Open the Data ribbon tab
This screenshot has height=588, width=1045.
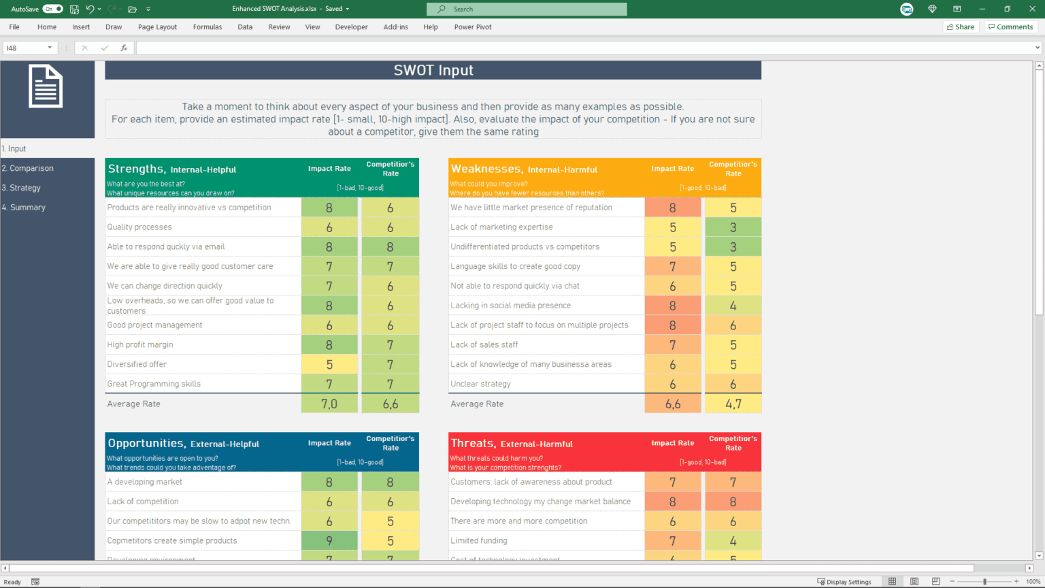pyautogui.click(x=245, y=27)
